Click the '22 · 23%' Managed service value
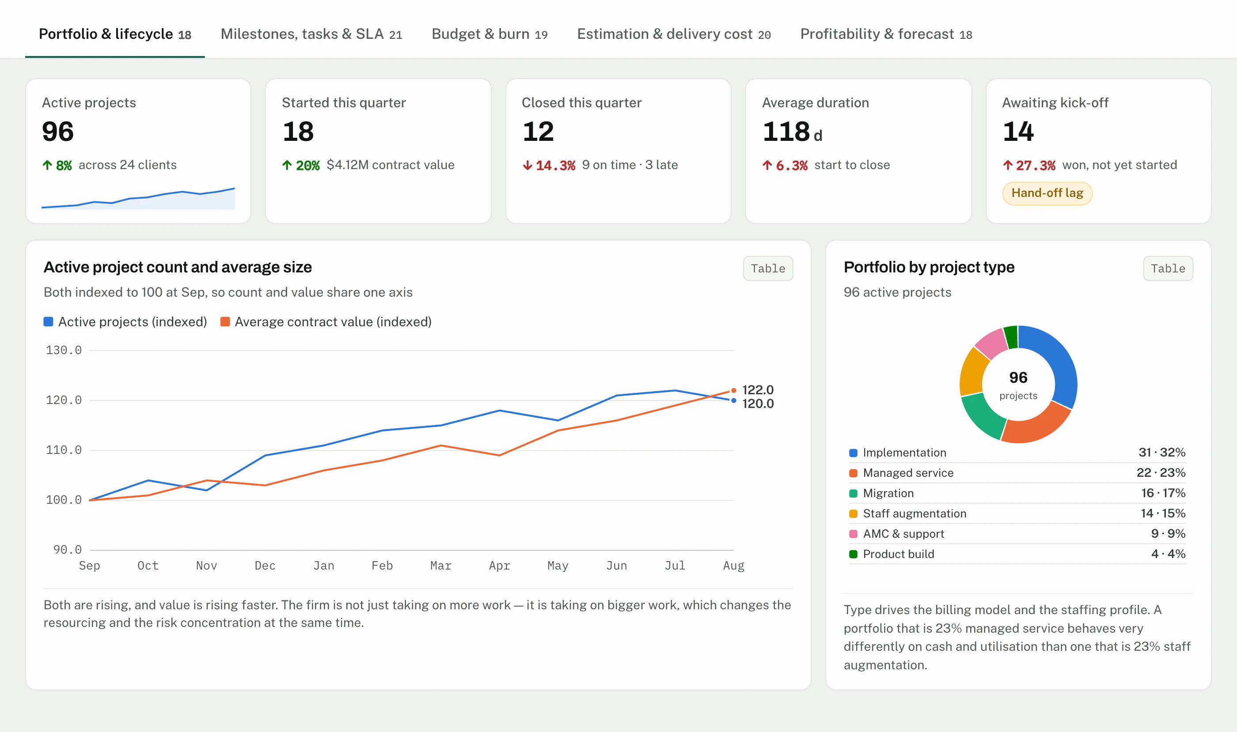The image size is (1237, 732). [1161, 472]
